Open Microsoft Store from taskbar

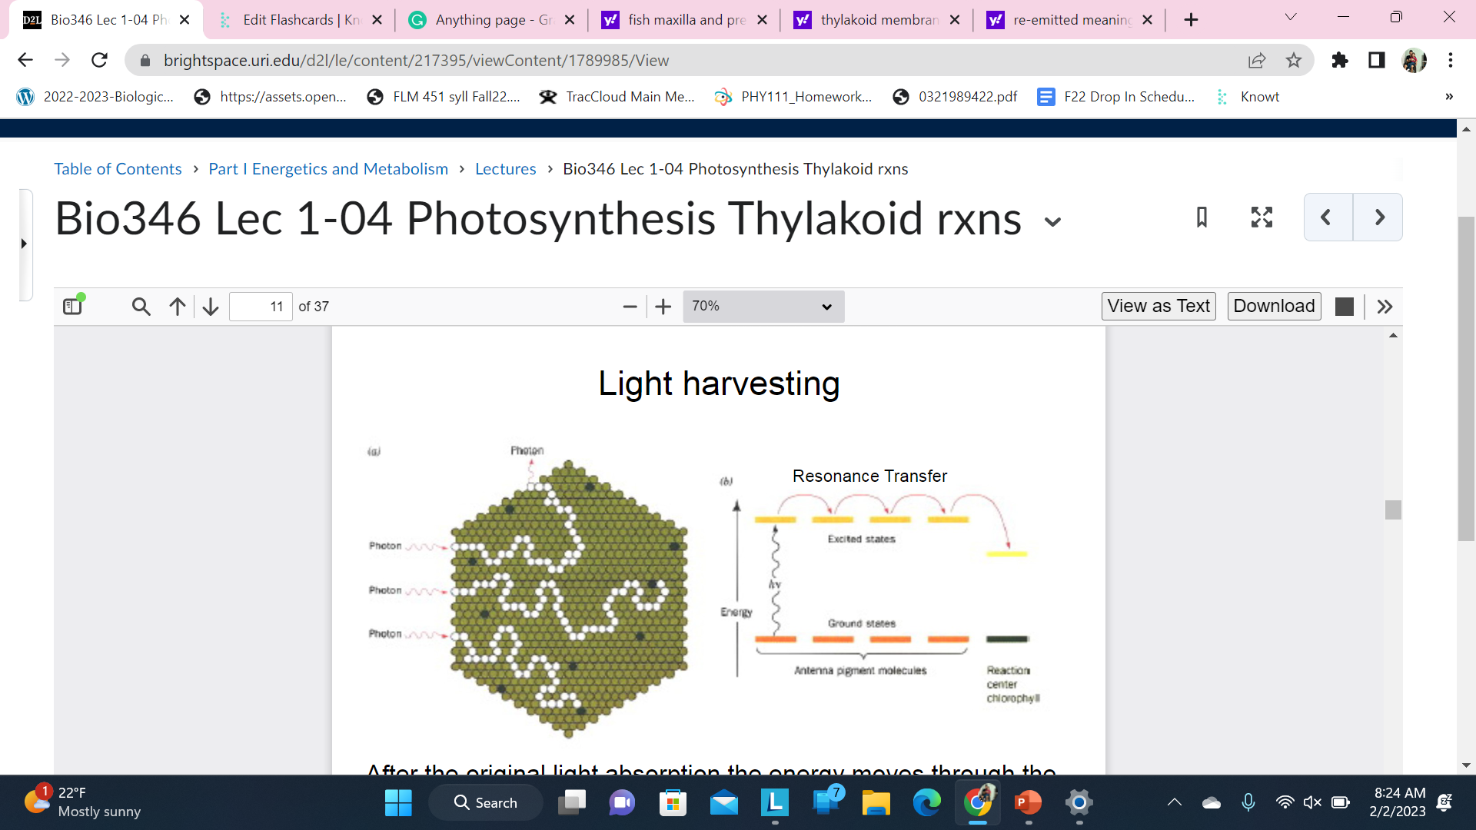pyautogui.click(x=673, y=802)
